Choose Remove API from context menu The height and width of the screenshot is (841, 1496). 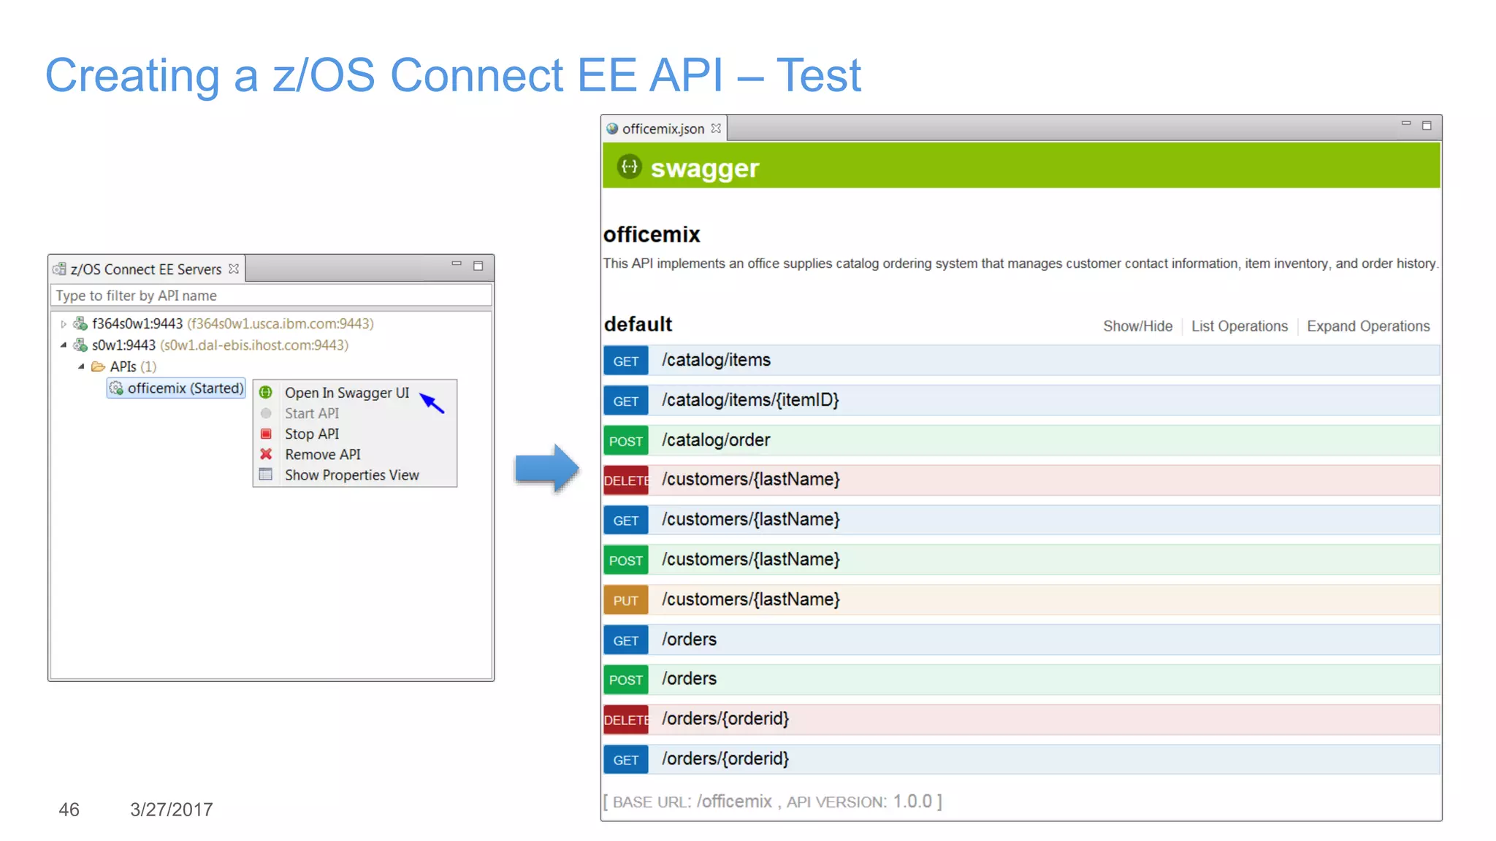point(323,454)
